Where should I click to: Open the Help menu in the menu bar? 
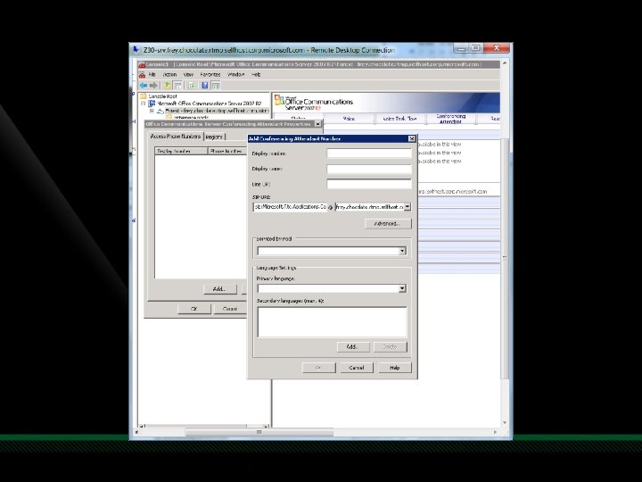click(x=256, y=75)
